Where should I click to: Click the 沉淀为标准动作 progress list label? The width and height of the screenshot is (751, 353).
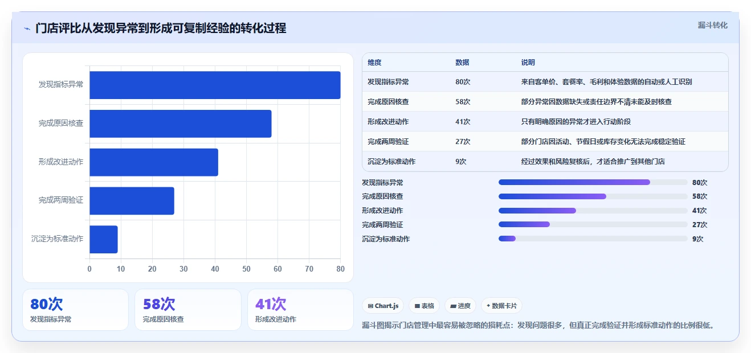386,239
